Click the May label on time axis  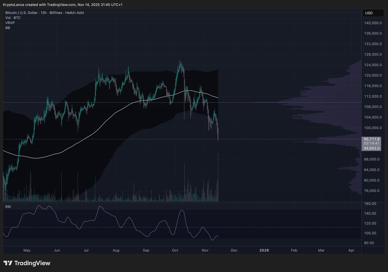pos(27,250)
